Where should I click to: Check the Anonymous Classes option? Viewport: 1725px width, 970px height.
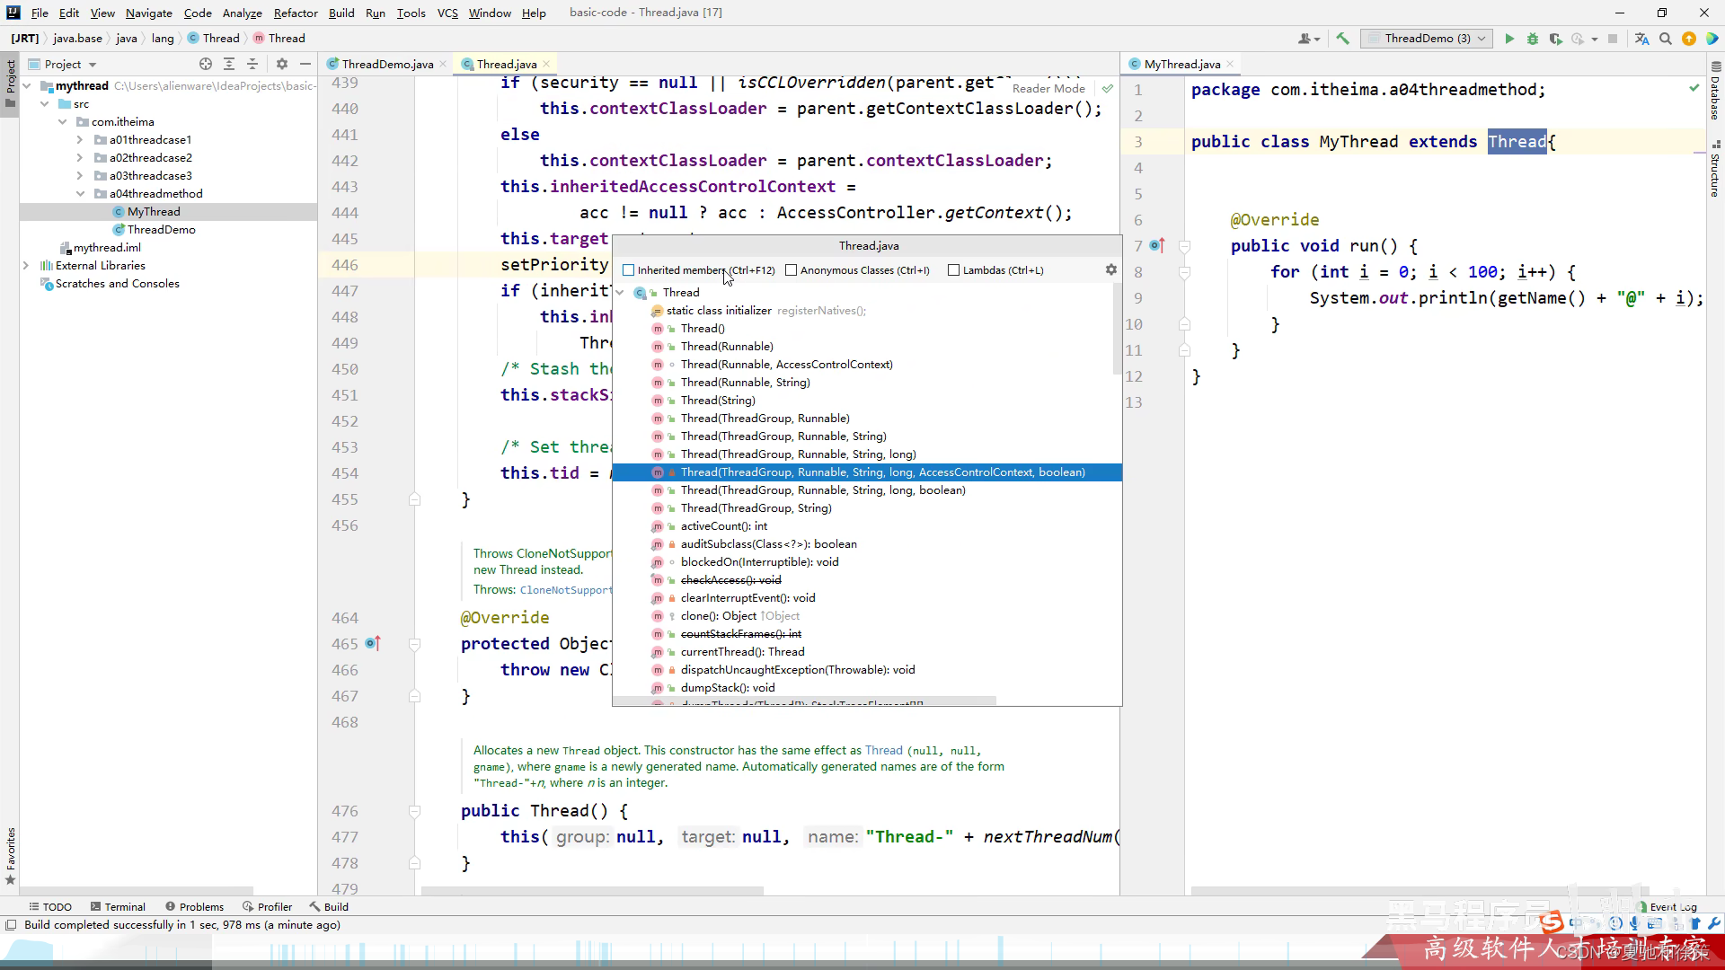click(x=791, y=270)
